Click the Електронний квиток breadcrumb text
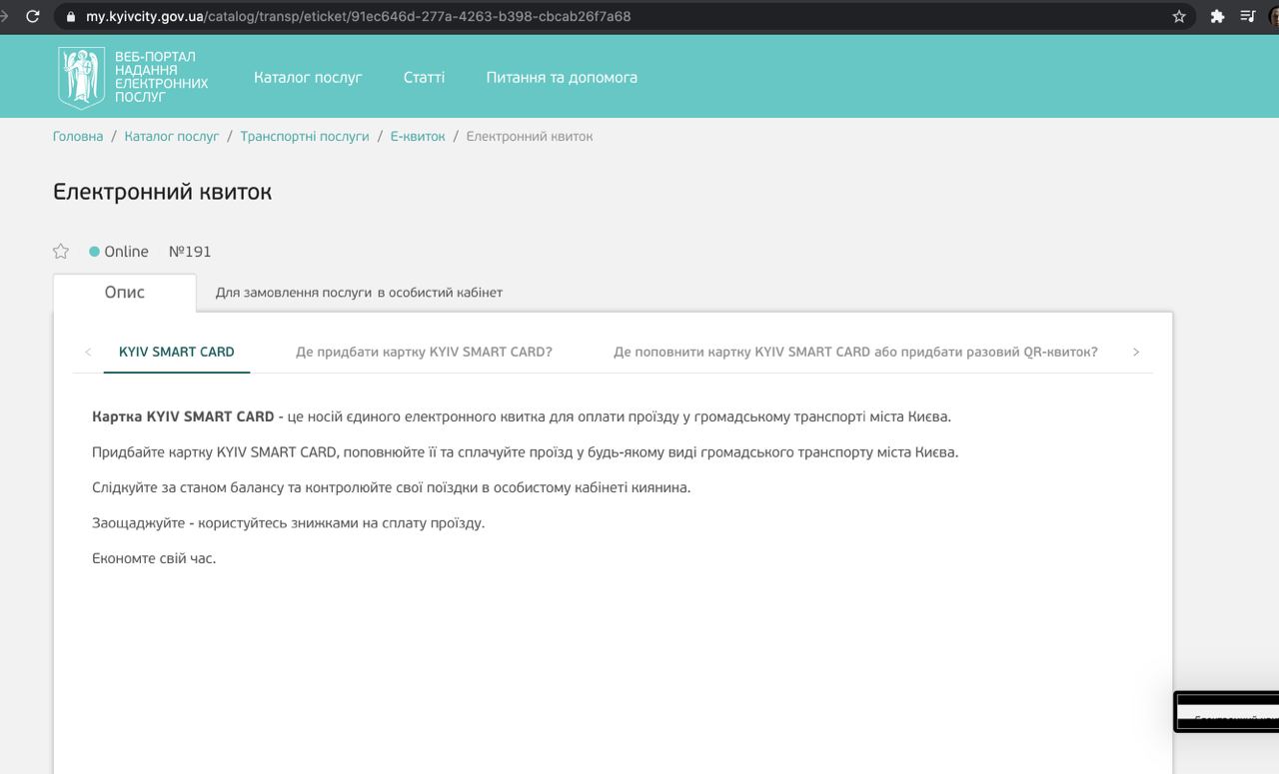The height and width of the screenshot is (774, 1279). (530, 136)
